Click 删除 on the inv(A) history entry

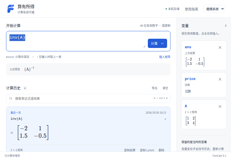point(161,150)
